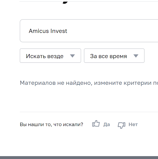Viewport: 158px width, 159px height.
Task: Click the thumbs-up icon
Action: 96,124
